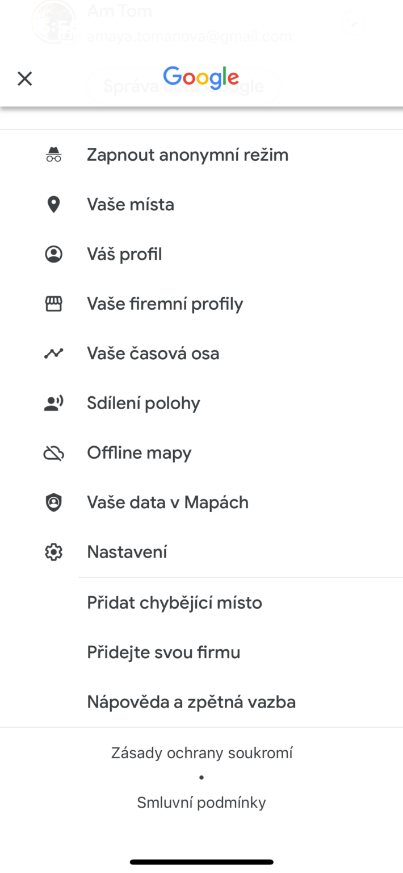Screen dimensions: 403x873
Task: Click the location sharing person icon
Action: (x=54, y=403)
